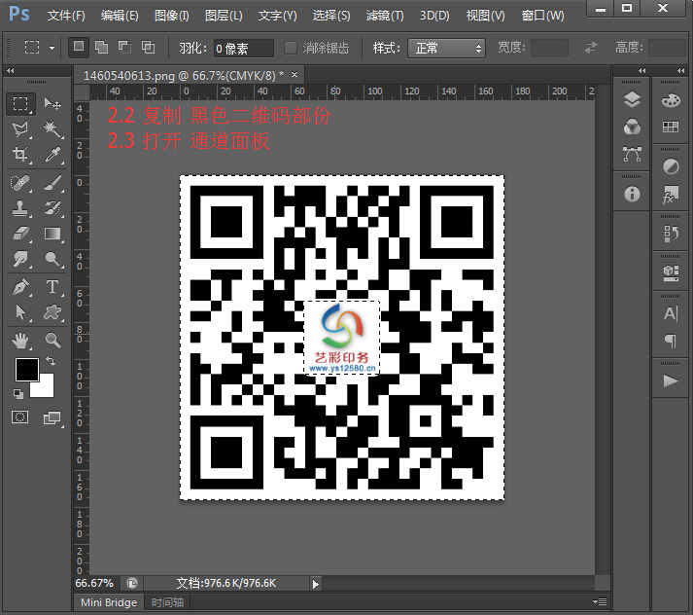Select the Hand tool

[x=20, y=340]
